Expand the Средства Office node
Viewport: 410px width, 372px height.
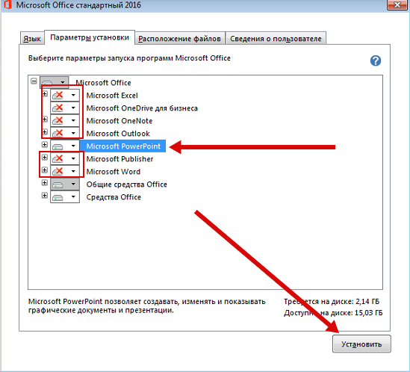coord(45,196)
